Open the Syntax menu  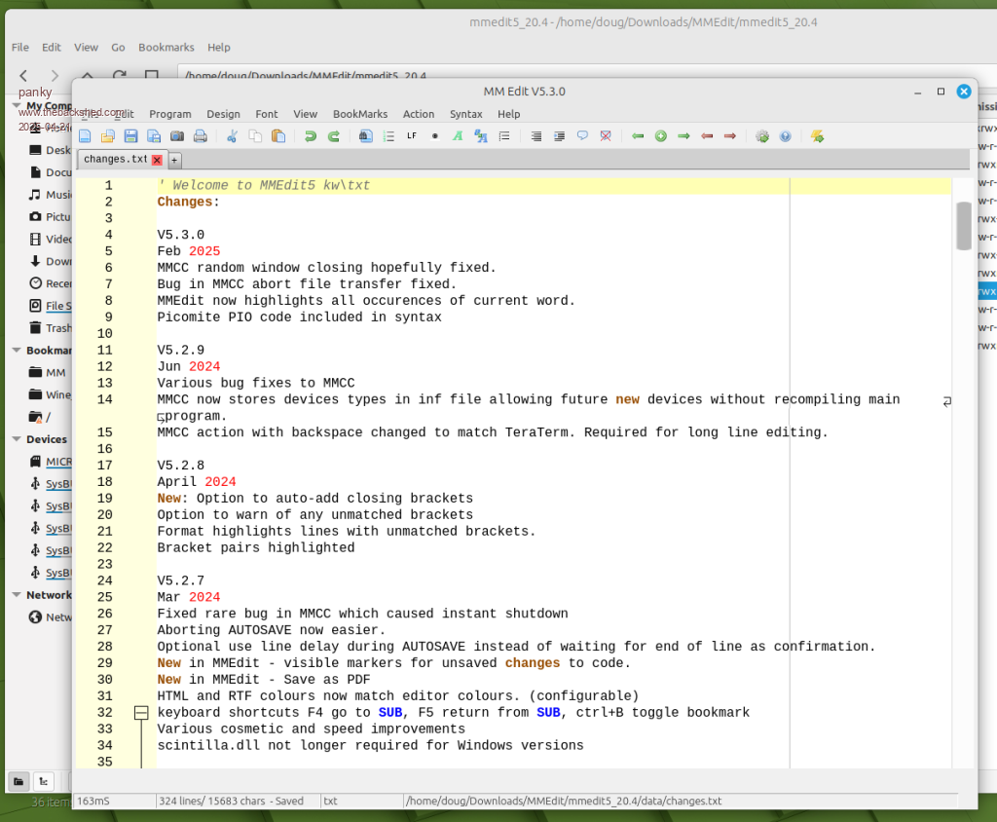pos(465,114)
